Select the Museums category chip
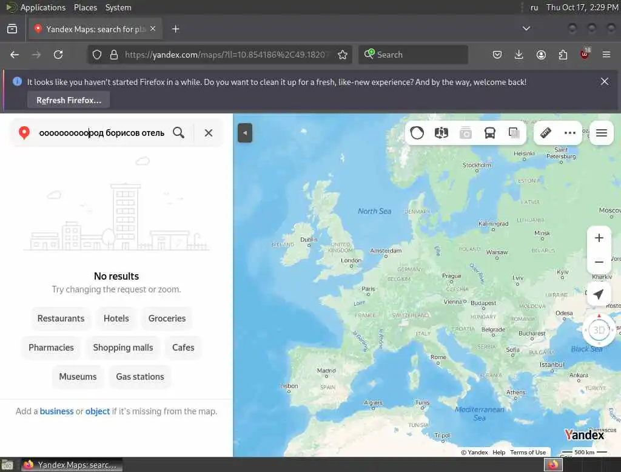This screenshot has width=621, height=472. [x=78, y=377]
